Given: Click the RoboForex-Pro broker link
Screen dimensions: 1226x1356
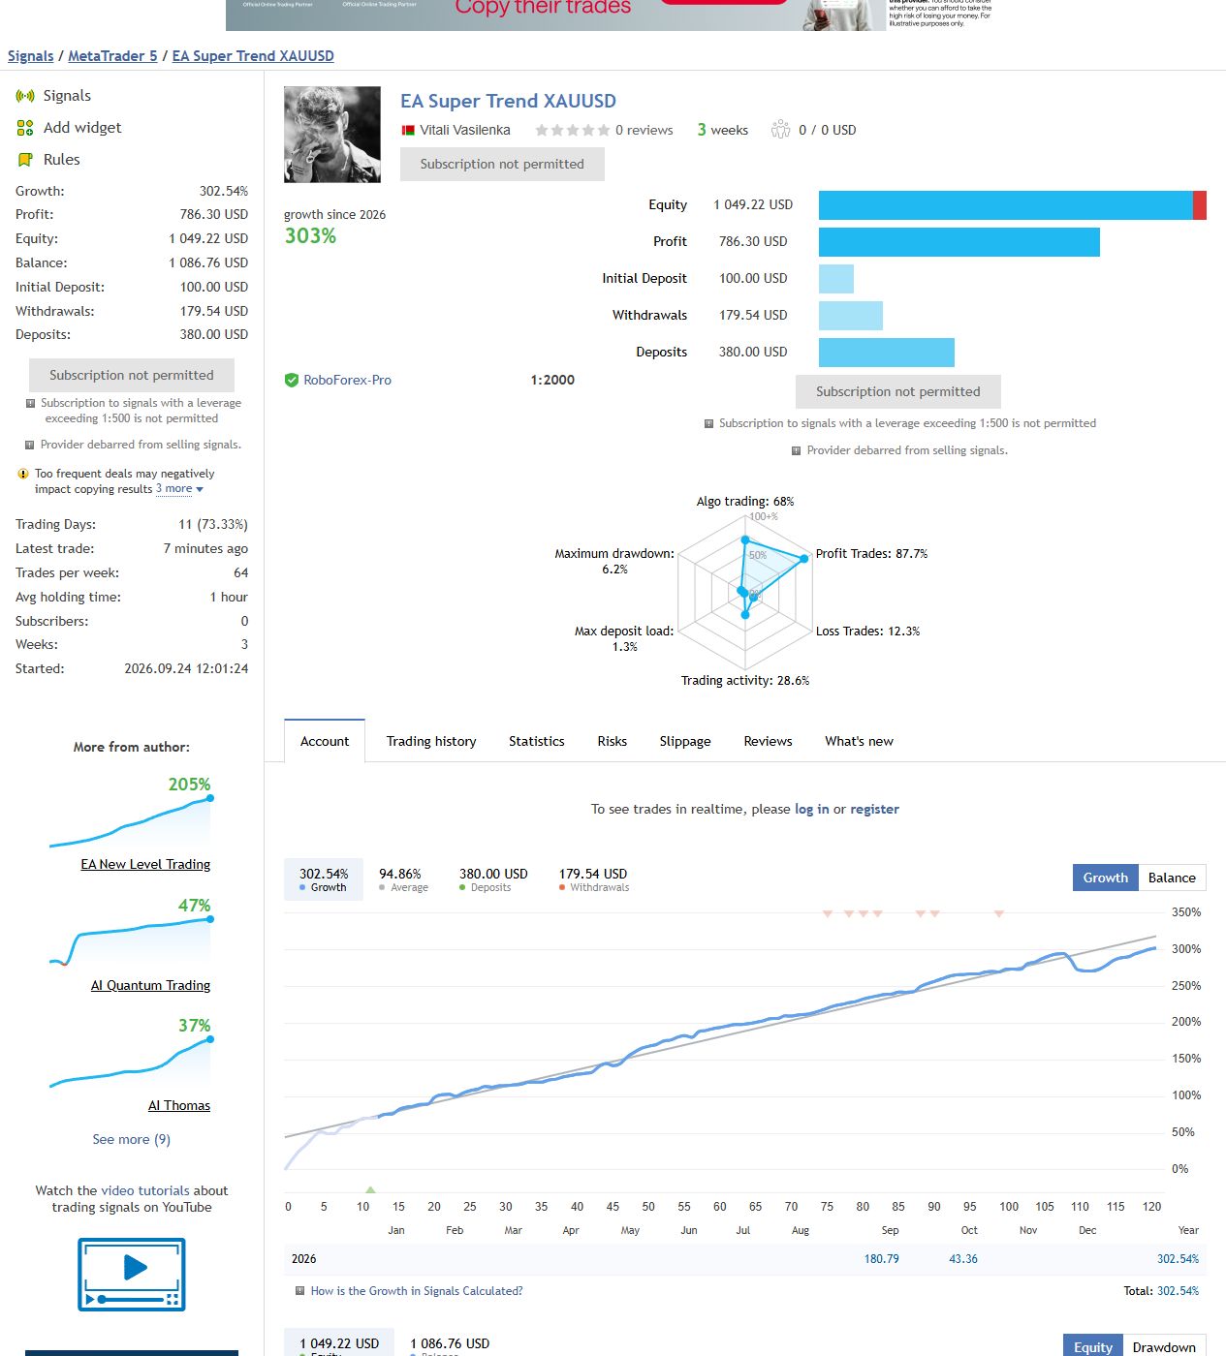Looking at the screenshot, I should pos(348,381).
